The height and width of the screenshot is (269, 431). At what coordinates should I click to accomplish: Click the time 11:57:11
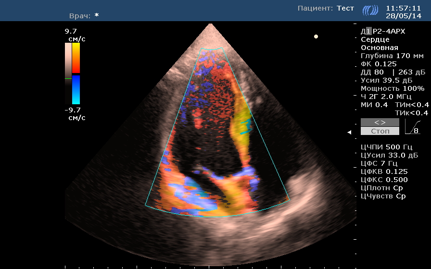coord(403,8)
